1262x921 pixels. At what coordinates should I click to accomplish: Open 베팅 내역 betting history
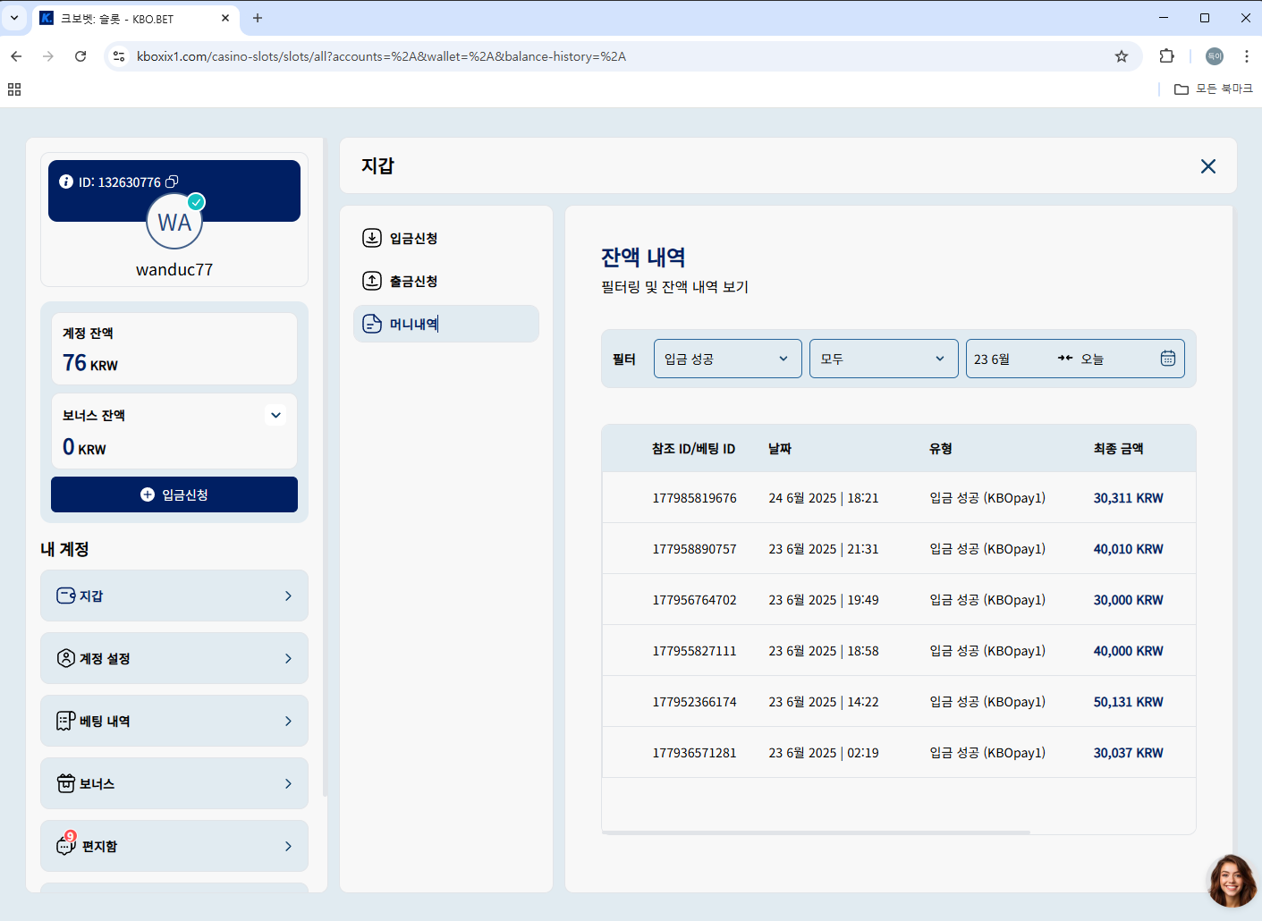click(x=174, y=721)
